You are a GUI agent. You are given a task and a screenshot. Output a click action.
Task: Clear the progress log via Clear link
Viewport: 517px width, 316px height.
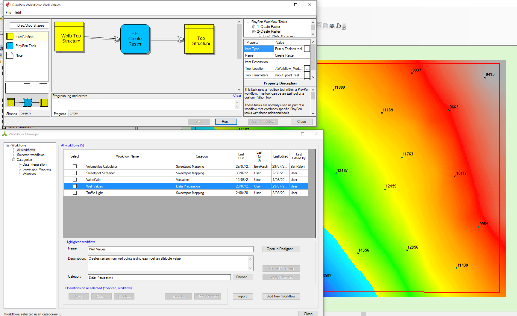tap(237, 96)
